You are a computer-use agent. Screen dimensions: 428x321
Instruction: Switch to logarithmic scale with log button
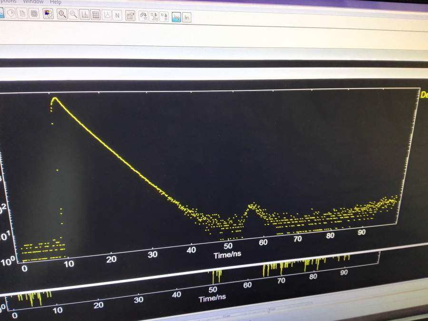coord(176,18)
